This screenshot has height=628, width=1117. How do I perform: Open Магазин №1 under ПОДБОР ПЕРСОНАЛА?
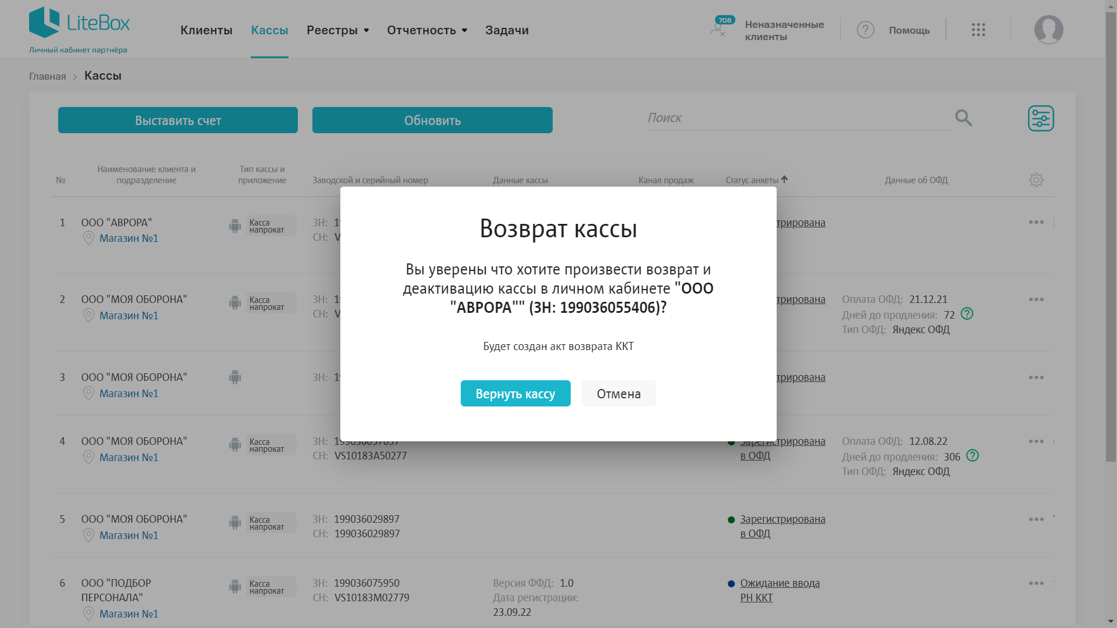[x=129, y=614]
